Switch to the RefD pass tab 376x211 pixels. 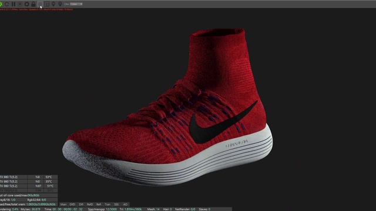[90, 205]
